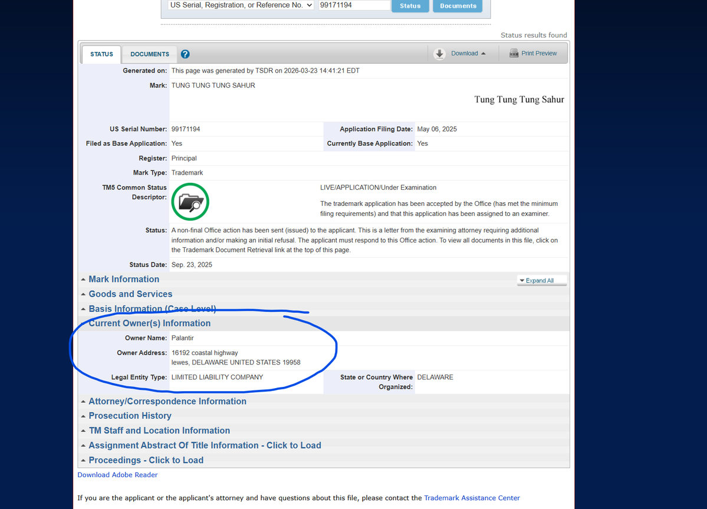Select the mark text TUNG TUNG TUNG SAHUR

point(213,85)
